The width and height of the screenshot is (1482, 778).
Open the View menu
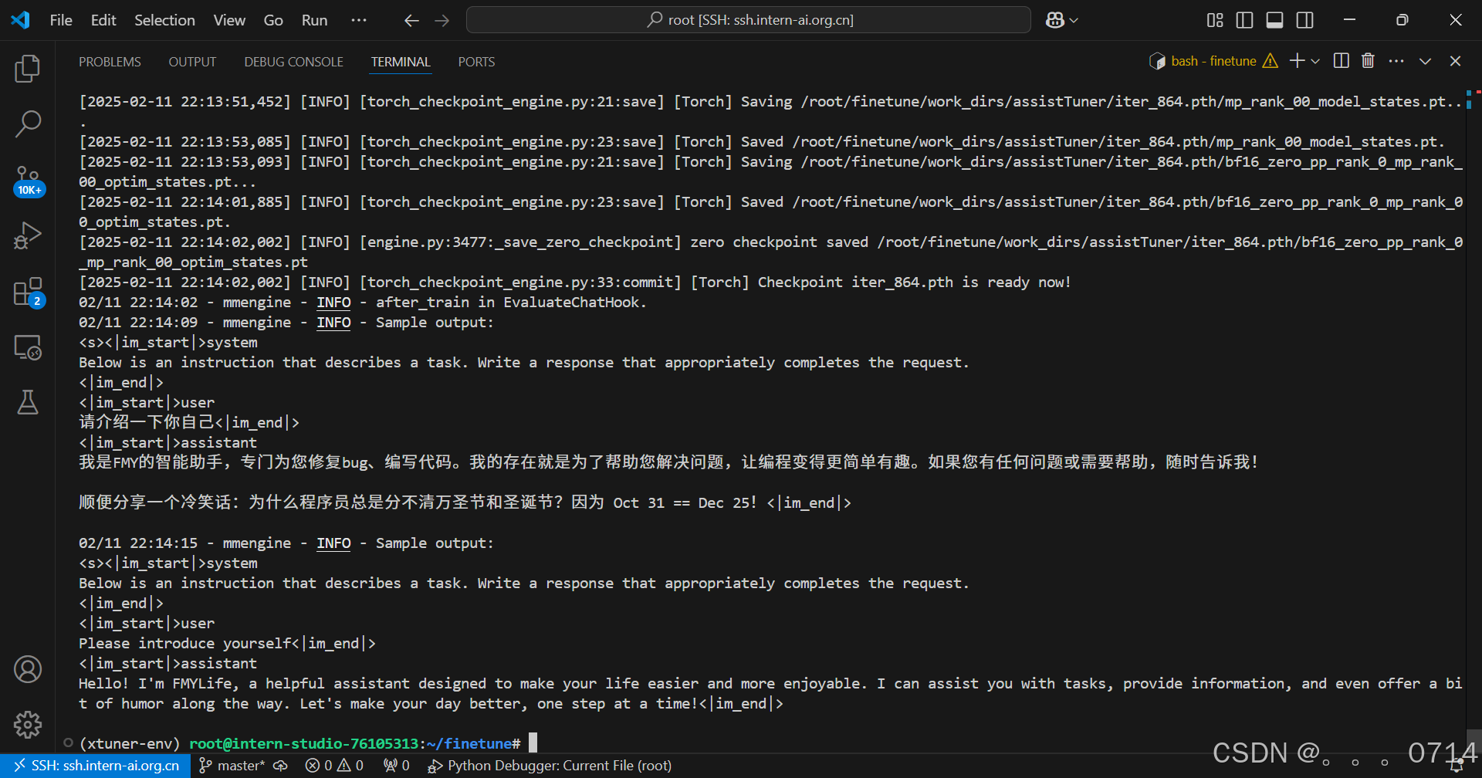coord(229,20)
